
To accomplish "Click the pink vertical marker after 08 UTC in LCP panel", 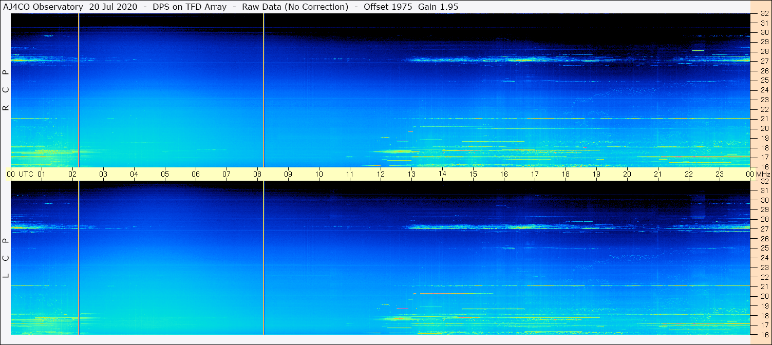I will click(263, 258).
